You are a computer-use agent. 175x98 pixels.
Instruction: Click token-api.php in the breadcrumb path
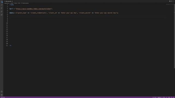pos(25,3)
